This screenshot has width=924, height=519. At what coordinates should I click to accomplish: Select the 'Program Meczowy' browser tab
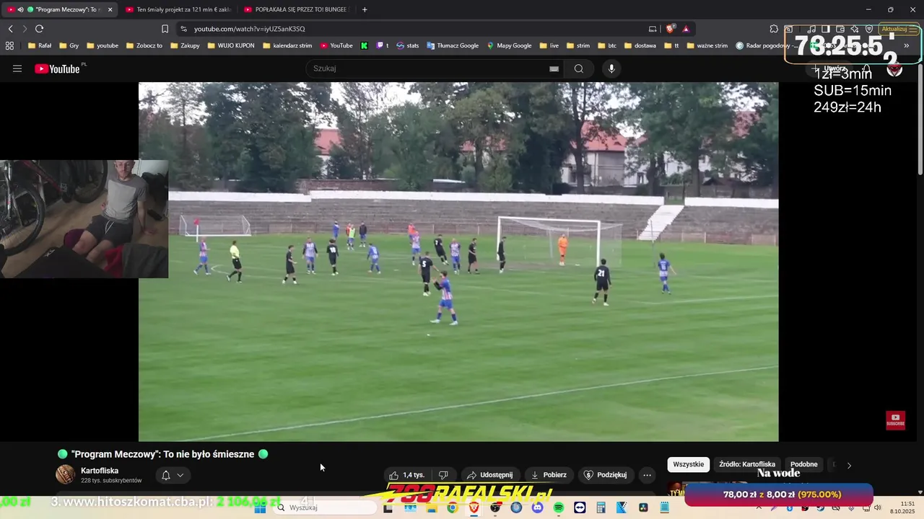pos(60,9)
